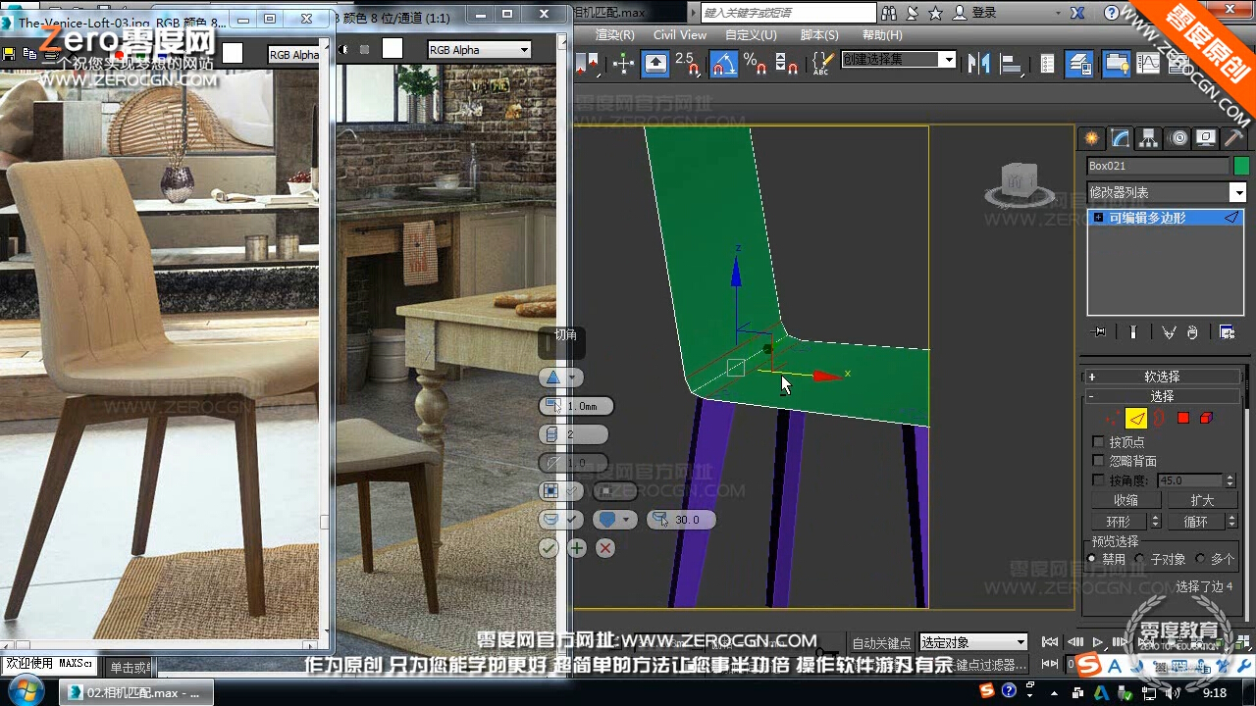This screenshot has width=1256, height=706.
Task: Enable the 按顶点 checkbox
Action: pos(1098,442)
